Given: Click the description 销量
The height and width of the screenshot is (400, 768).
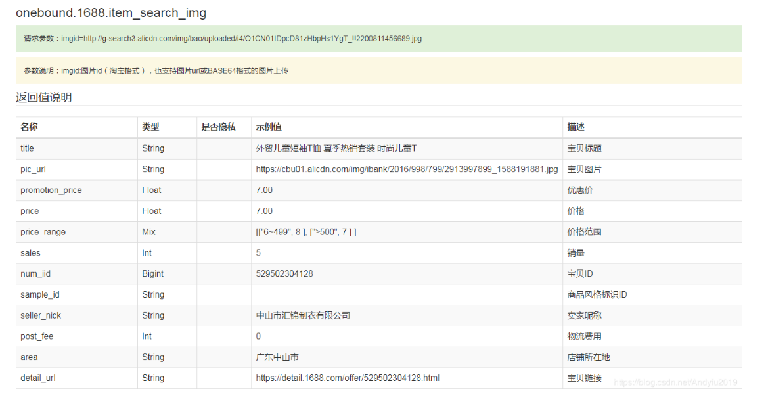Looking at the screenshot, I should pyautogui.click(x=576, y=253).
